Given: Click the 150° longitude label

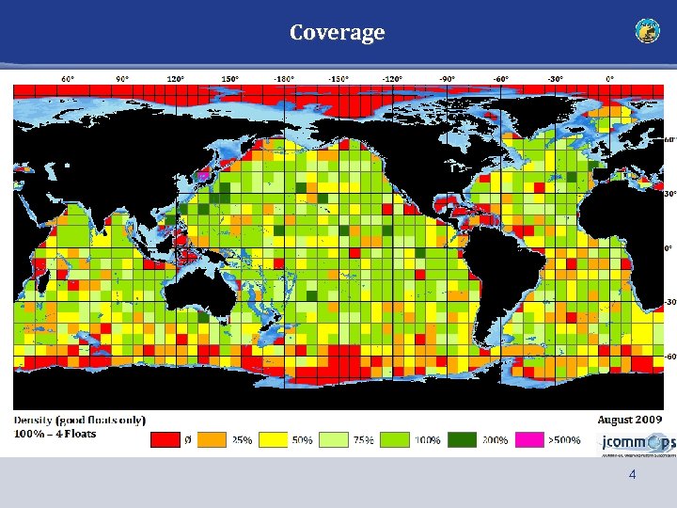Looking at the screenshot, I should [x=230, y=79].
